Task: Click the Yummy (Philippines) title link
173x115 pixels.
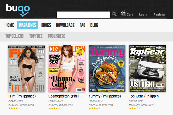Action: pos(105,96)
